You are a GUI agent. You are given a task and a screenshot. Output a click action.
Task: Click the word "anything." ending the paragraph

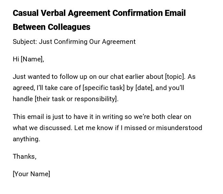click(26, 139)
